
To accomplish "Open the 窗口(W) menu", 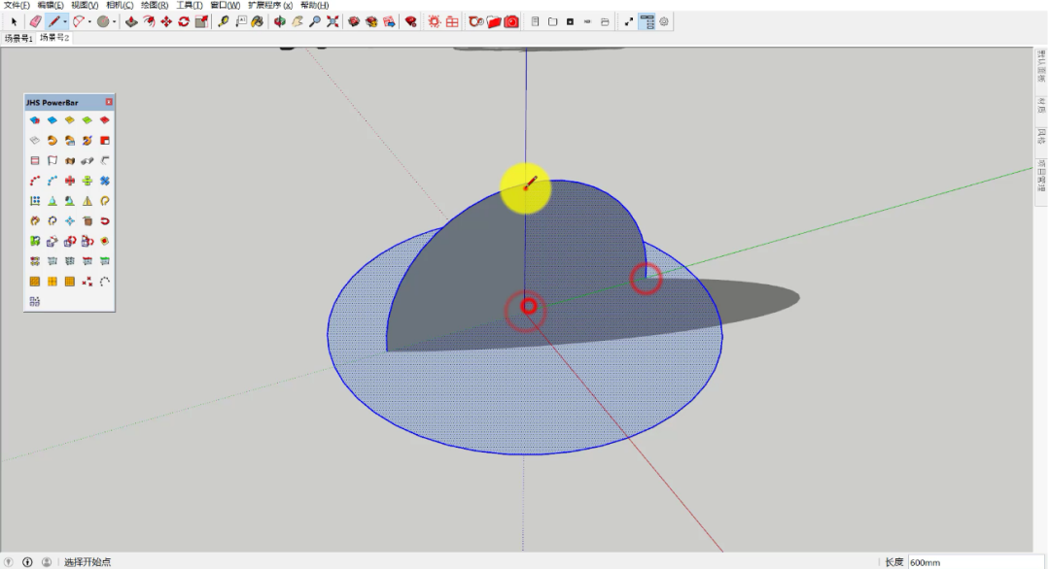I will click(225, 6).
